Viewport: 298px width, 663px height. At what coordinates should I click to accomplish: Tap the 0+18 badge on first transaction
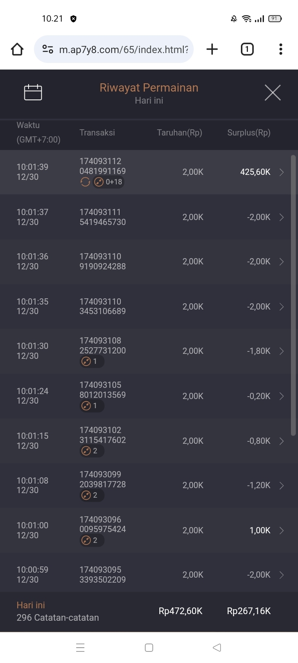pyautogui.click(x=108, y=182)
